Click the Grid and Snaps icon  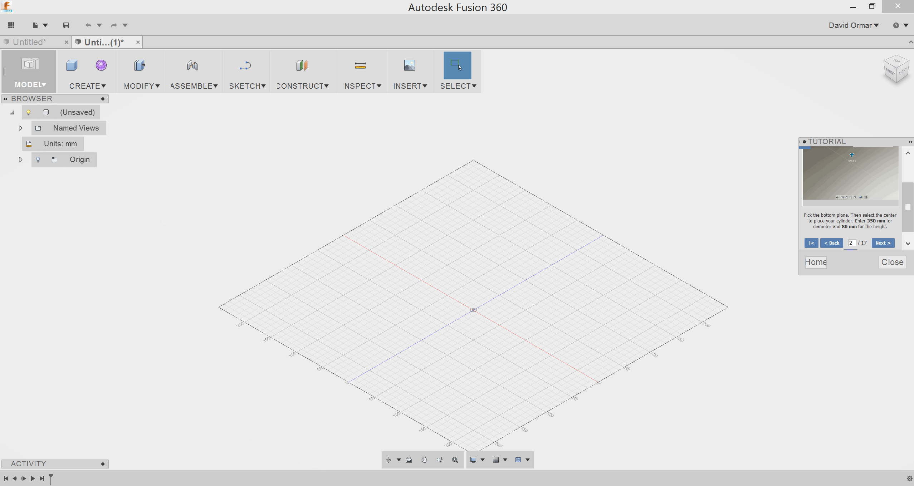[x=496, y=460]
